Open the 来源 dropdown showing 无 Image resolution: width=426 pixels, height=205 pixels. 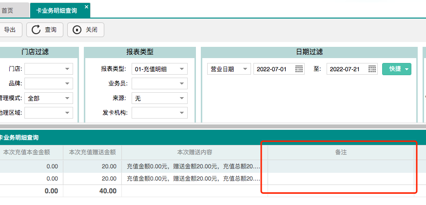point(182,98)
